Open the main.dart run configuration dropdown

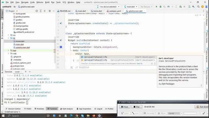pyautogui.click(x=131, y=7)
